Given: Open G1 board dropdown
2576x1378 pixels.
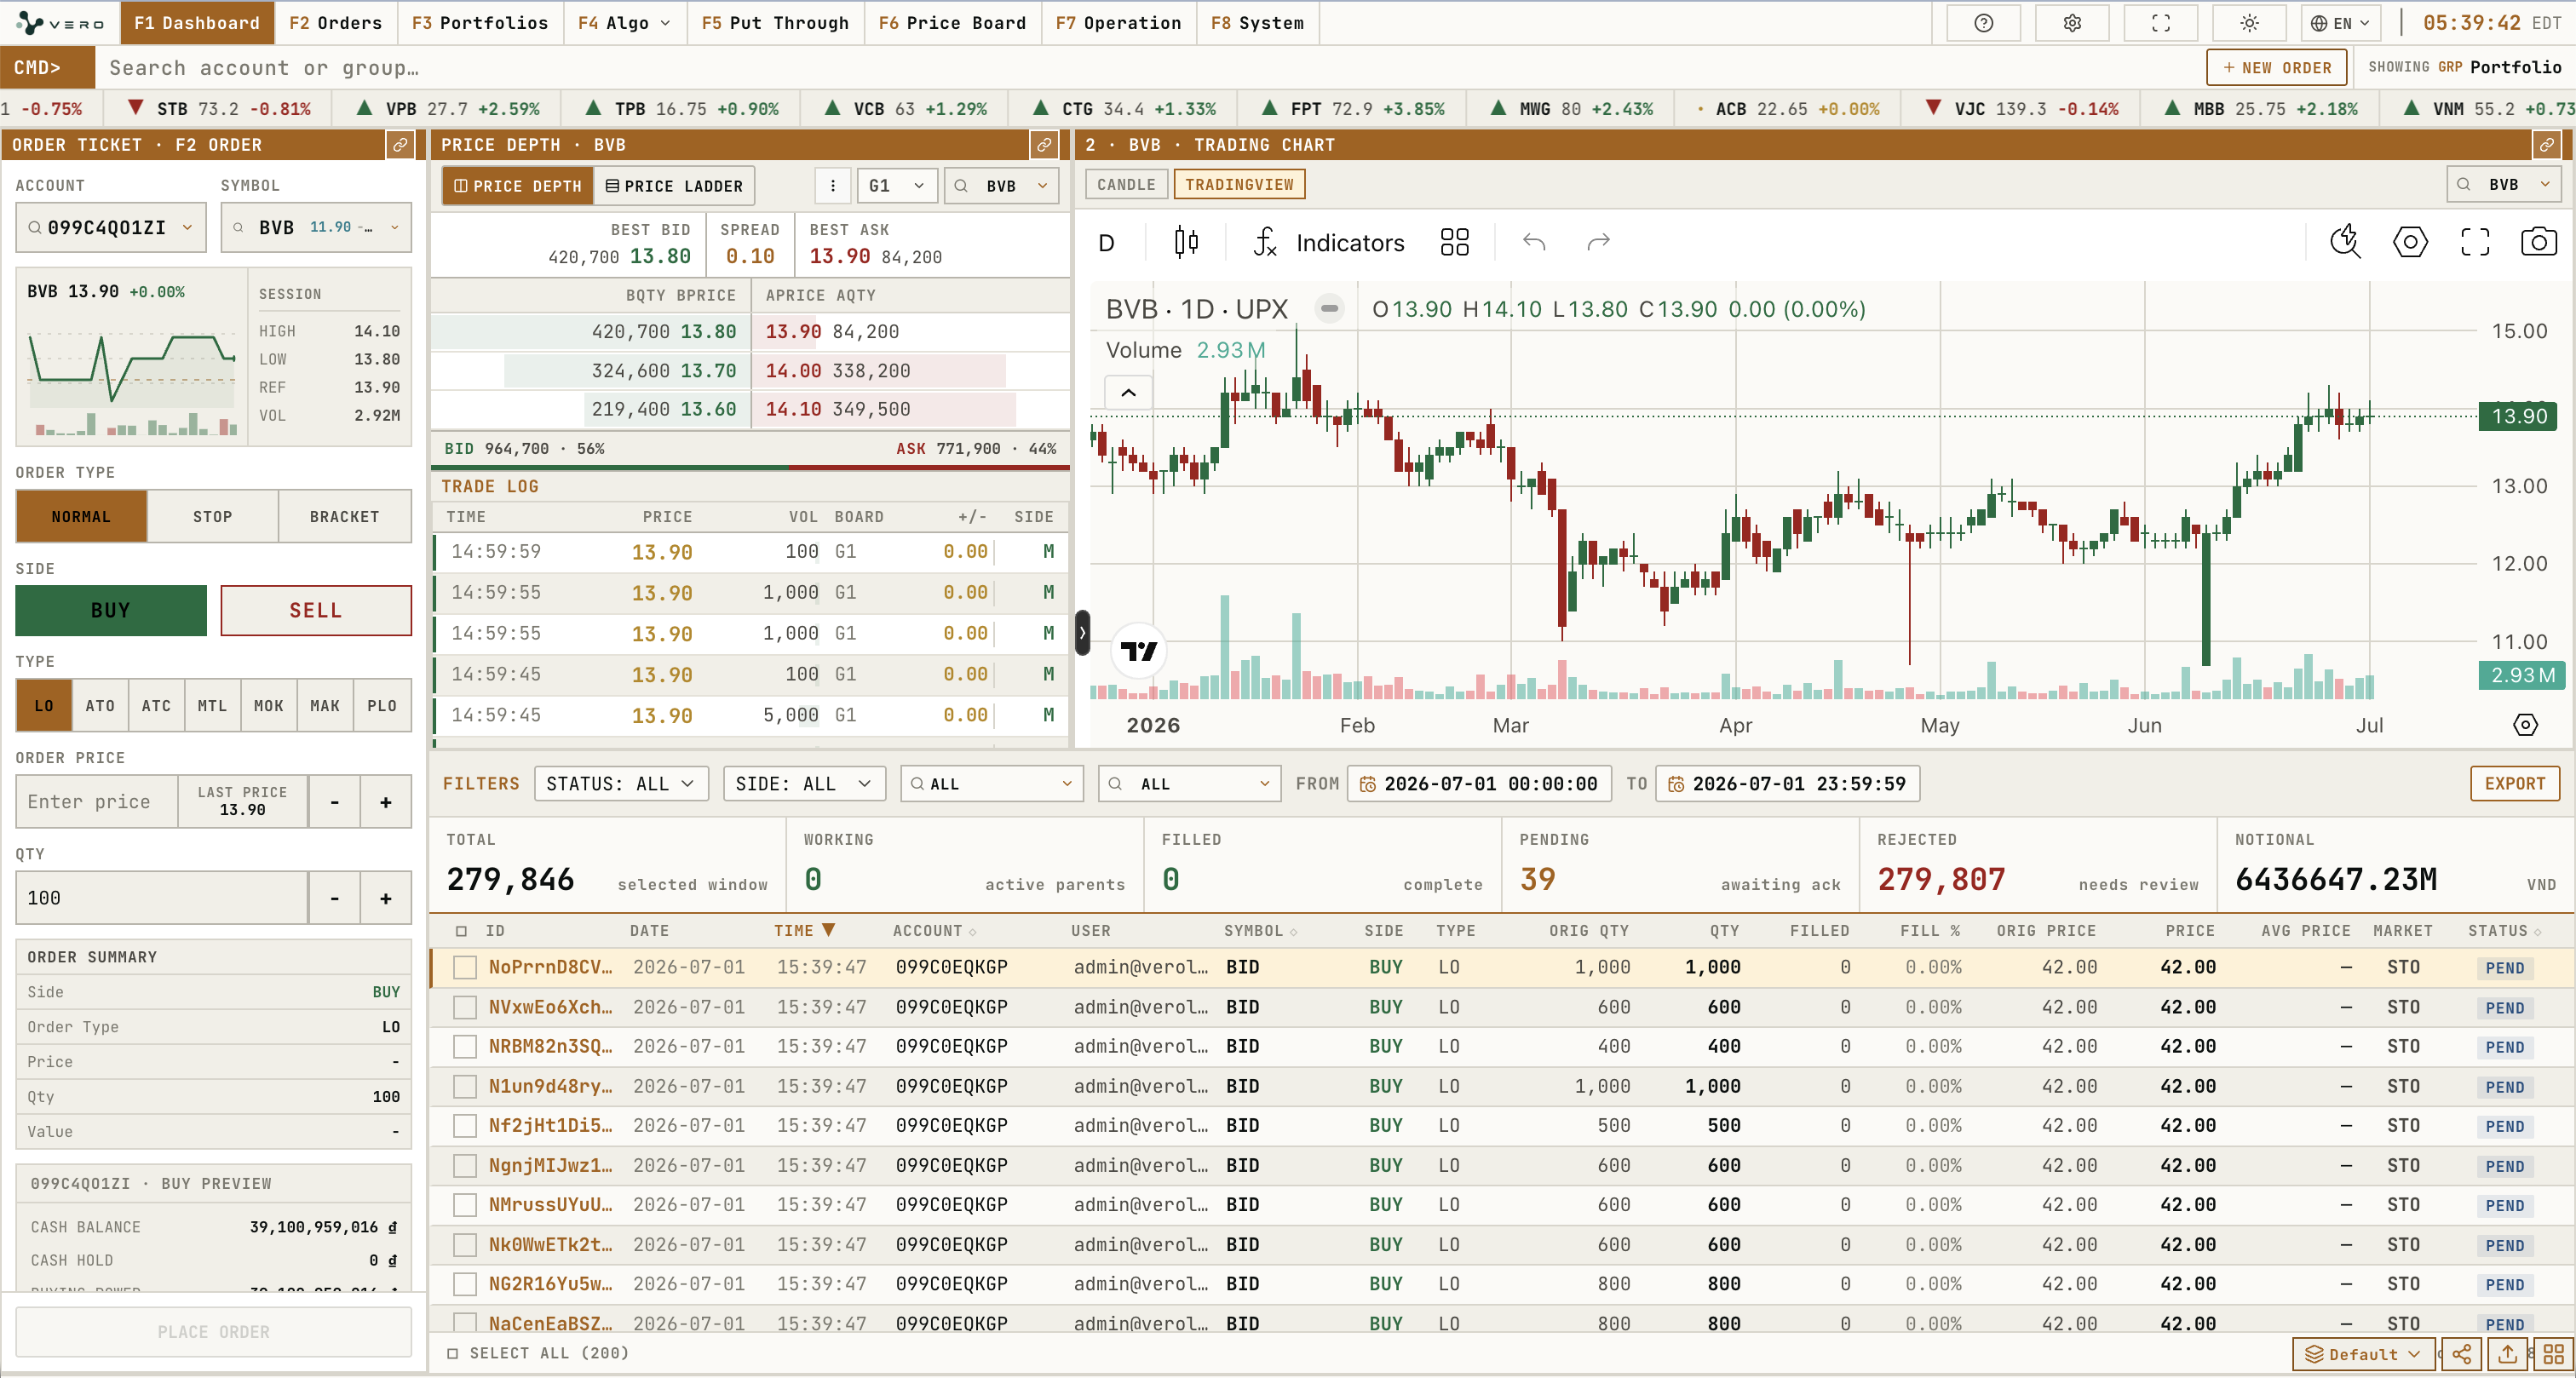Looking at the screenshot, I should pyautogui.click(x=896, y=185).
